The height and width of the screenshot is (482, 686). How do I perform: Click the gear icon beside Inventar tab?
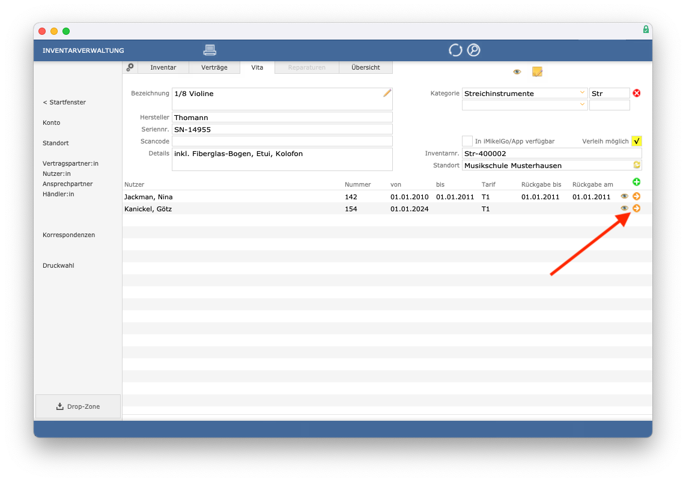click(130, 67)
